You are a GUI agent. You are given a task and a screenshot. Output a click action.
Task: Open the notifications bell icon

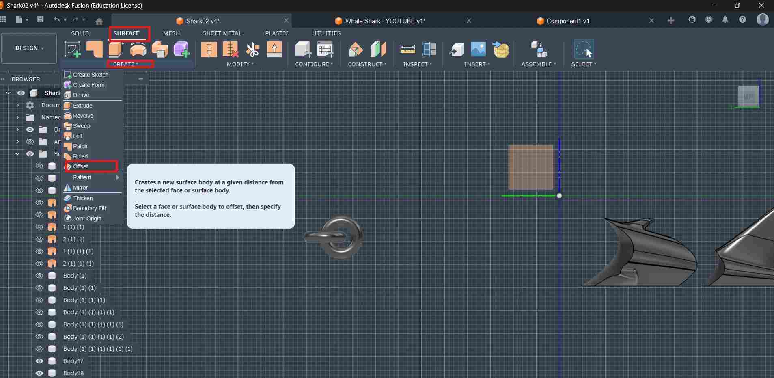tap(725, 20)
